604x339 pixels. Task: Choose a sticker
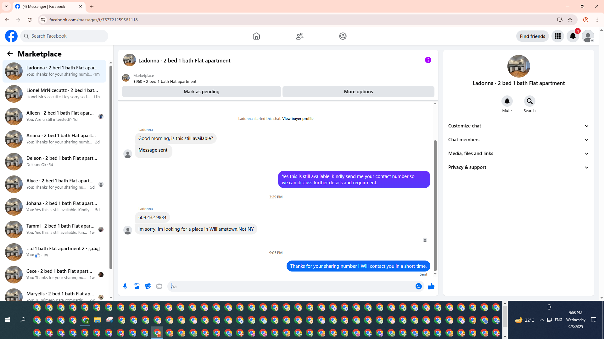[148, 286]
